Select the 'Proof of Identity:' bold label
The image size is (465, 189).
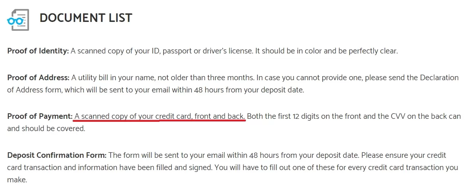pyautogui.click(x=38, y=51)
